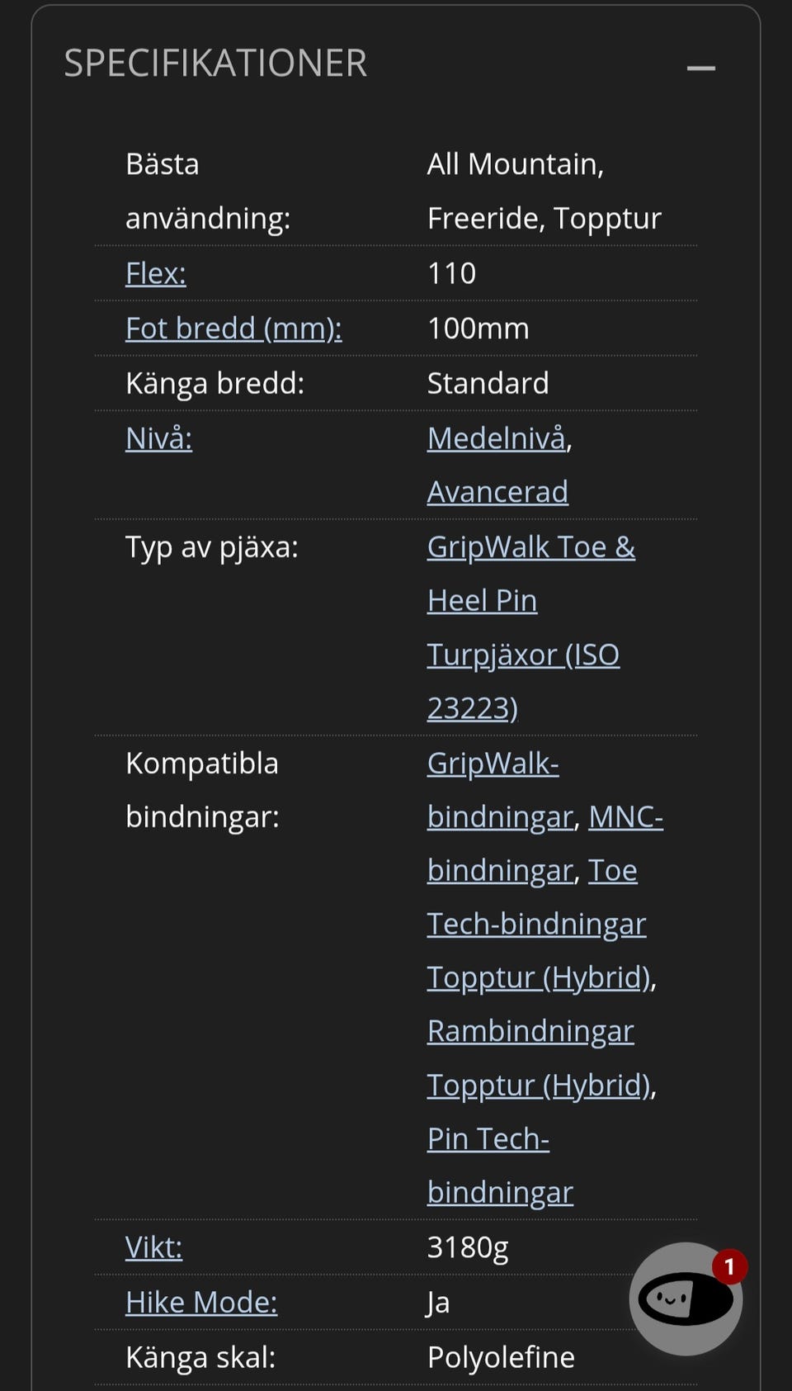Open Turpjäxor (ISO 23223) link
The height and width of the screenshot is (1391, 792).
[523, 655]
